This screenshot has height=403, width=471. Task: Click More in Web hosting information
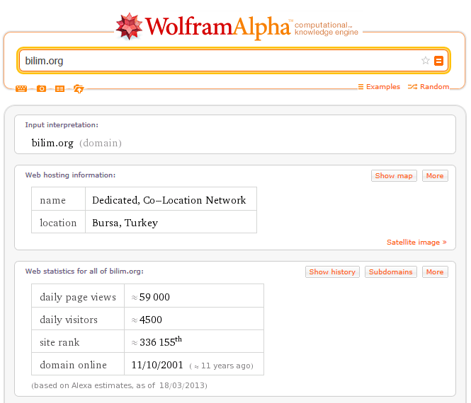coord(435,176)
